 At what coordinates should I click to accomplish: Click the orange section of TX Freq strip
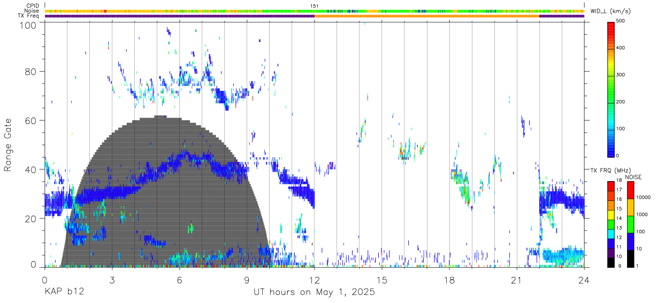[x=426, y=16]
